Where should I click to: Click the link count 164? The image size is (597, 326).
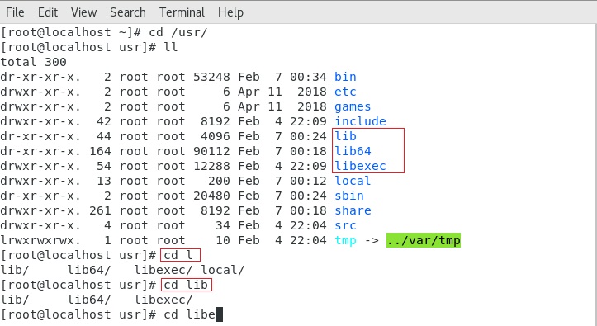(100, 151)
